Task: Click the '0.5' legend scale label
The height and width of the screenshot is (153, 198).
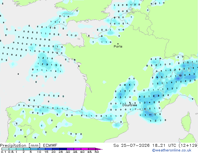Action: point(11,152)
